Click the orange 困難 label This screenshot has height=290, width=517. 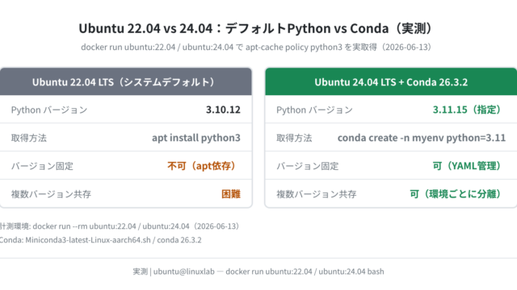[x=231, y=194]
